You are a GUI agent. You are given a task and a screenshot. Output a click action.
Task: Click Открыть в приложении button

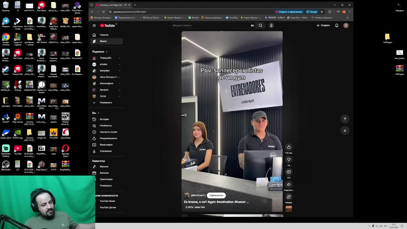click(x=289, y=12)
